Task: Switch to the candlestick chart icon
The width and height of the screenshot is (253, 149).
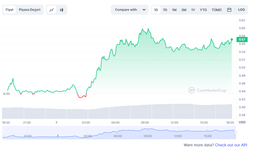Action: pyautogui.click(x=61, y=10)
